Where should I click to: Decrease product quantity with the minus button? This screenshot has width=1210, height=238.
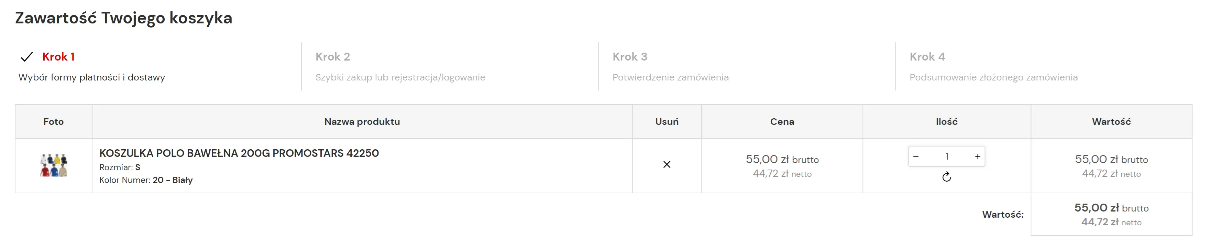click(x=916, y=156)
